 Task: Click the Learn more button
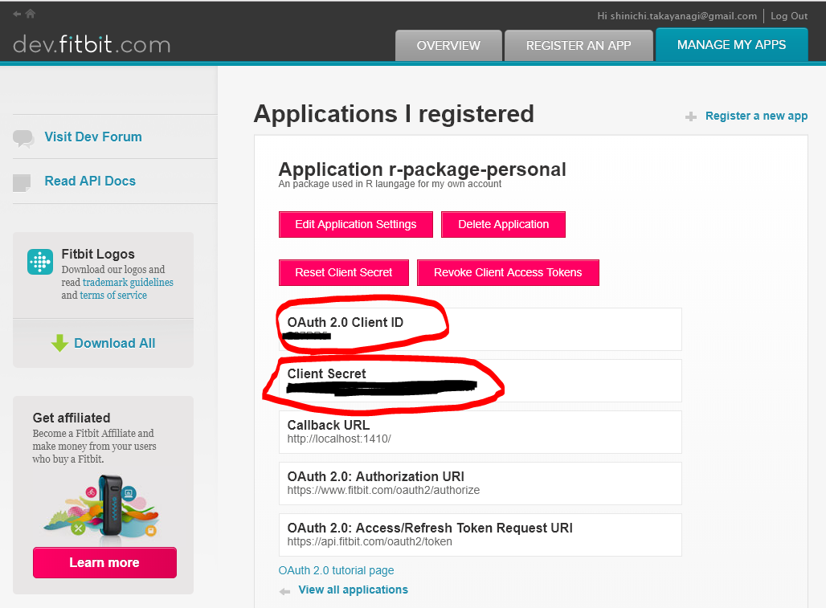(x=104, y=563)
